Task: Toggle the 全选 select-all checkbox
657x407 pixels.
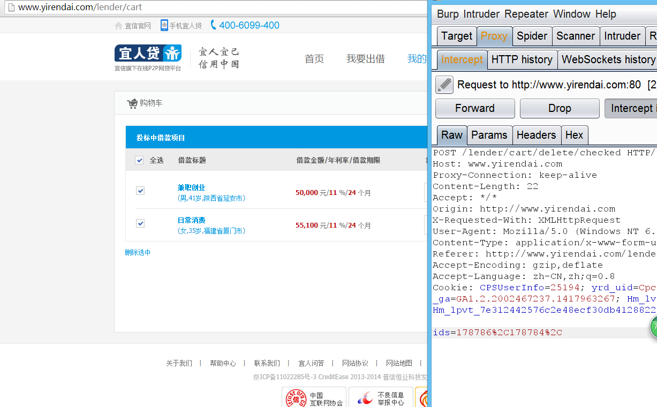Action: (x=139, y=160)
